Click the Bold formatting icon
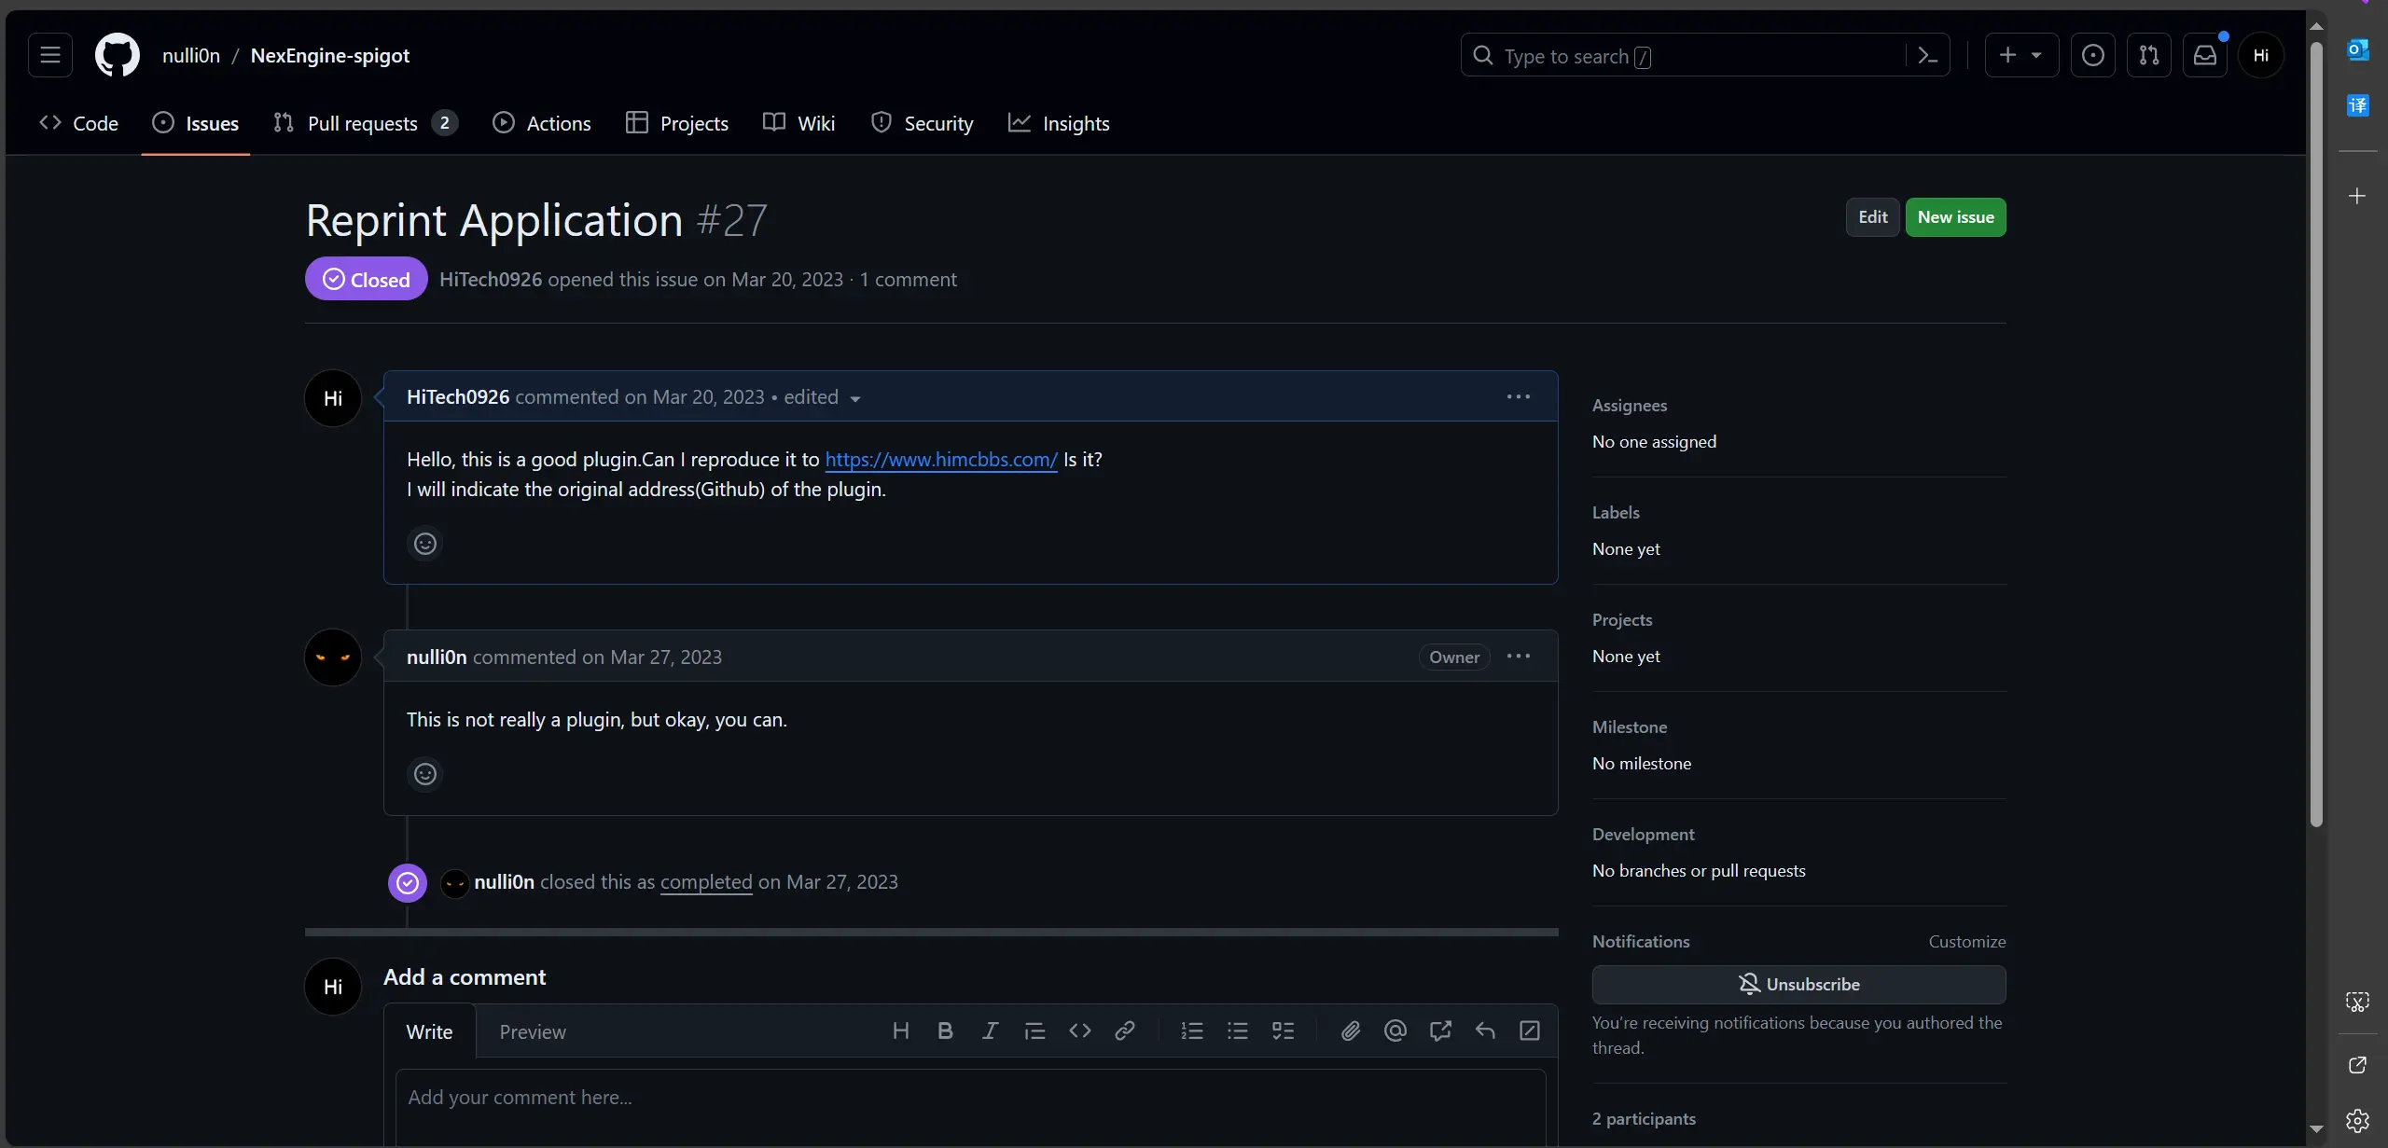 coord(945,1030)
